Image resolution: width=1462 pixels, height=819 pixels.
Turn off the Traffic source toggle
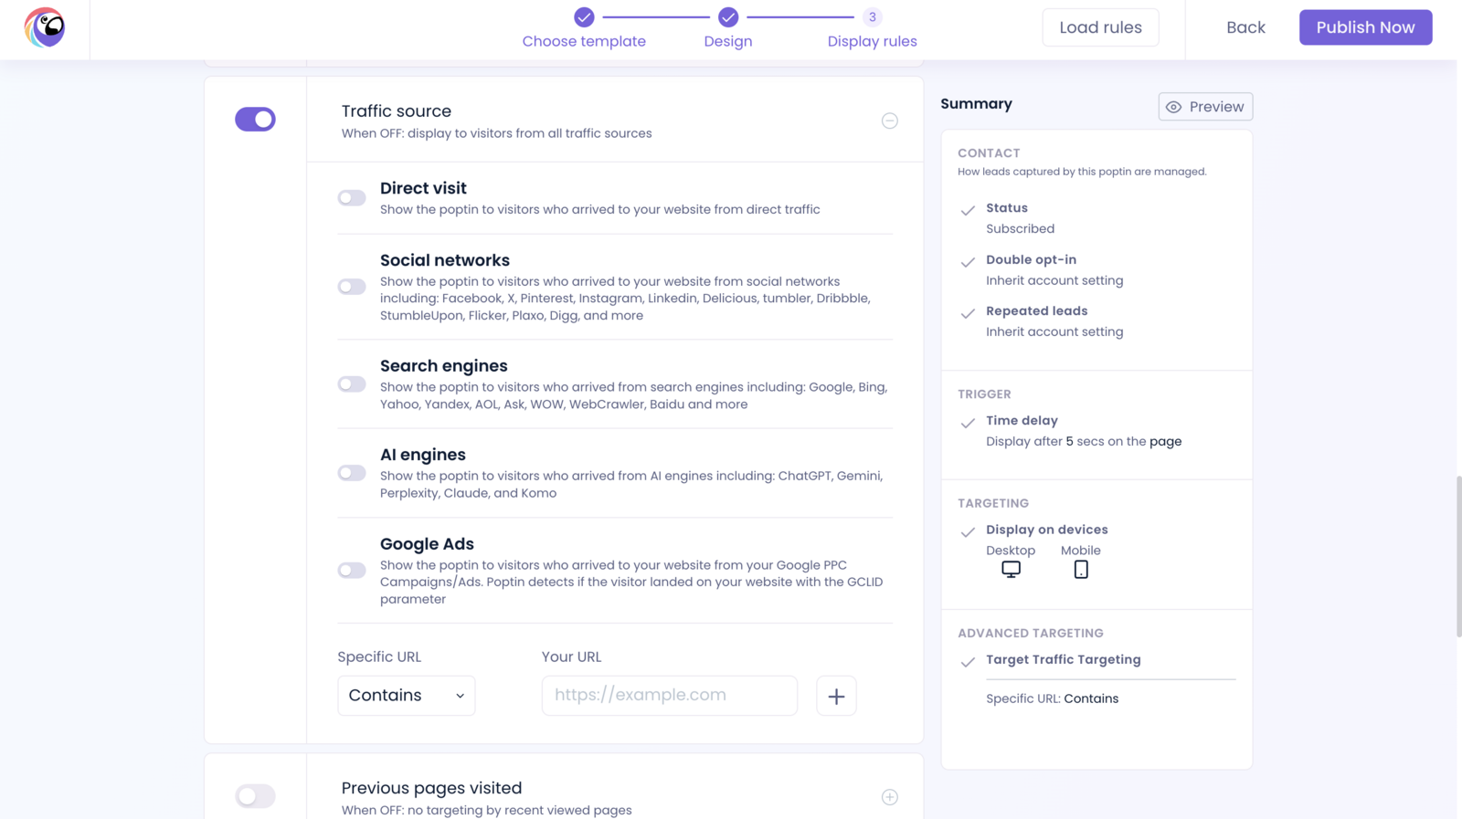(x=255, y=120)
